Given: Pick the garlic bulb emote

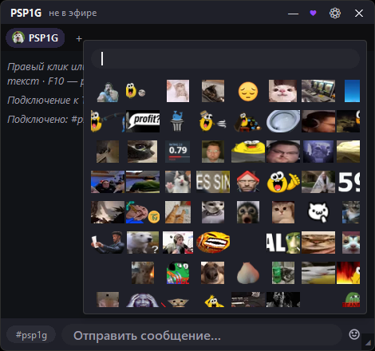Looking at the screenshot, I should click(248, 273).
